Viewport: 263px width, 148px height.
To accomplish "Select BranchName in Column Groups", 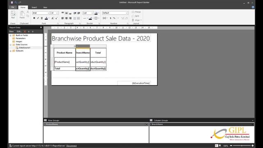I will (202, 124).
